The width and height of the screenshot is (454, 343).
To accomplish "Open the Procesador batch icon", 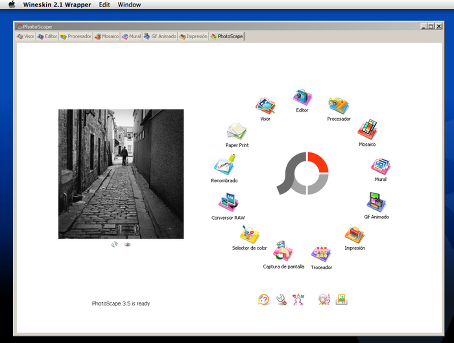I will coord(339,105).
